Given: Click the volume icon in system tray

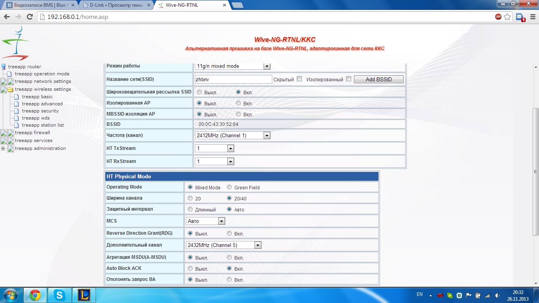Looking at the screenshot, I should [497, 295].
